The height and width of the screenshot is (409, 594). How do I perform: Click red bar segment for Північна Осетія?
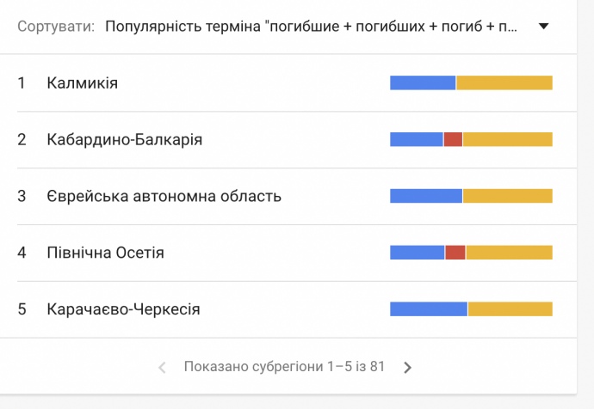tap(455, 253)
